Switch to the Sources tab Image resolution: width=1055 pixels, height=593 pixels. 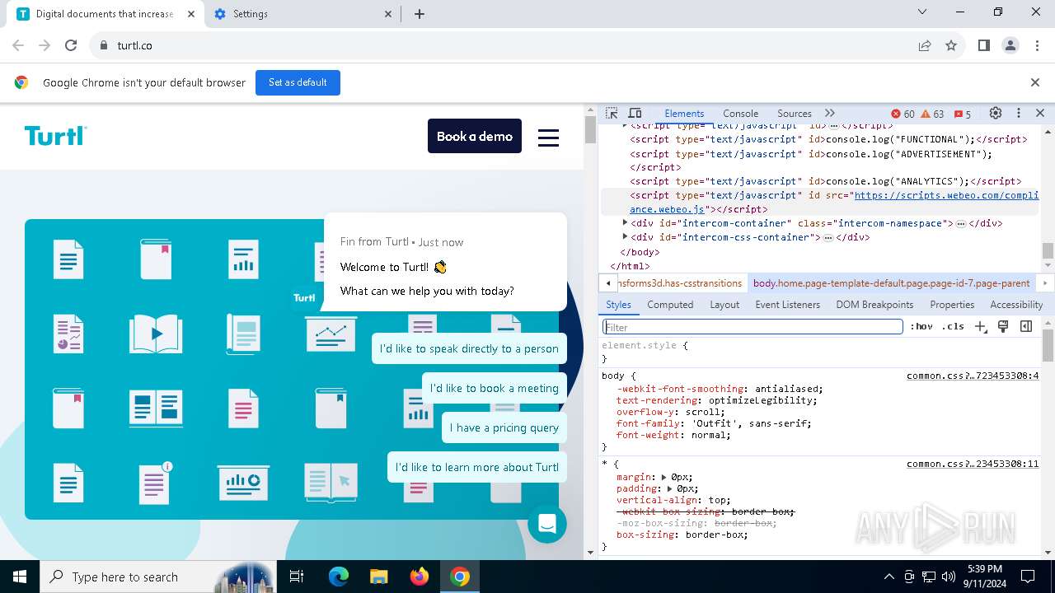795,114
